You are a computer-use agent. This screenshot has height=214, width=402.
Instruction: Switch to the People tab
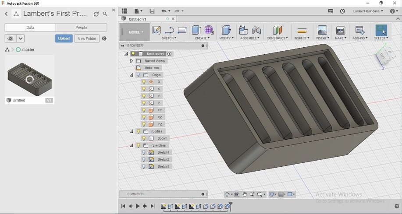click(x=81, y=28)
